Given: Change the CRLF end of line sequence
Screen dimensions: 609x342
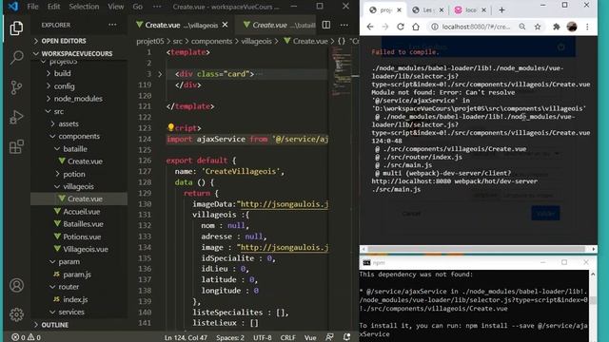Looking at the screenshot, I should click(287, 337).
